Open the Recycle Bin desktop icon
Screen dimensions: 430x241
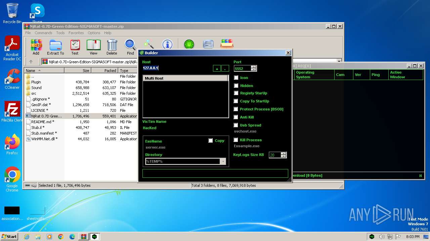tap(12, 13)
